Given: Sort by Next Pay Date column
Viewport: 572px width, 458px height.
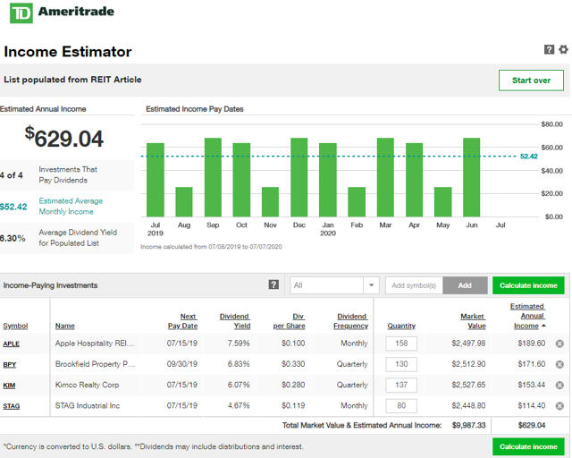Looking at the screenshot, I should [x=182, y=321].
